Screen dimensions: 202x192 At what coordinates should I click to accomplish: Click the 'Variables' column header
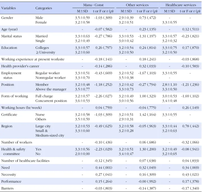tap(8, 8)
